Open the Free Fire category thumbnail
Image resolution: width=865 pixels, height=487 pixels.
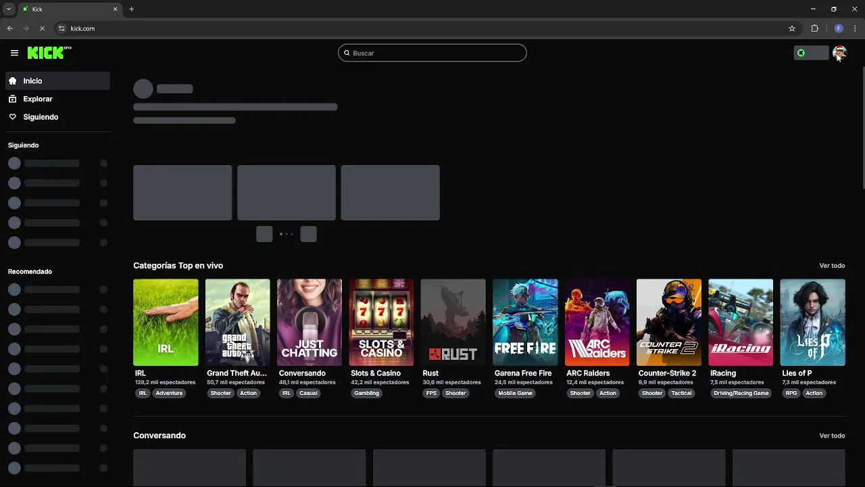(x=525, y=322)
